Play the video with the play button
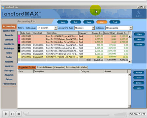147x118 pixels. coord(6,114)
